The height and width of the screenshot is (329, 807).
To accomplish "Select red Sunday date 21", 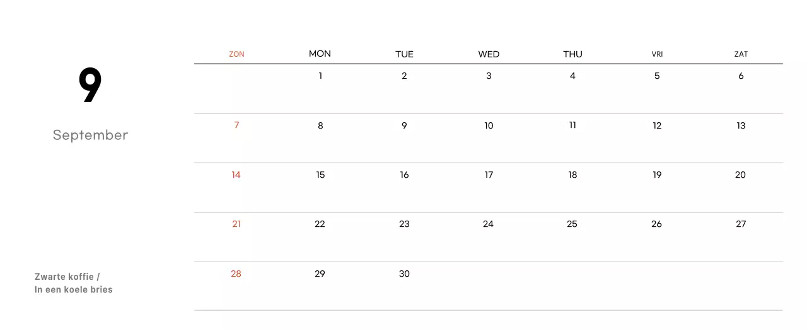I will [x=236, y=224].
